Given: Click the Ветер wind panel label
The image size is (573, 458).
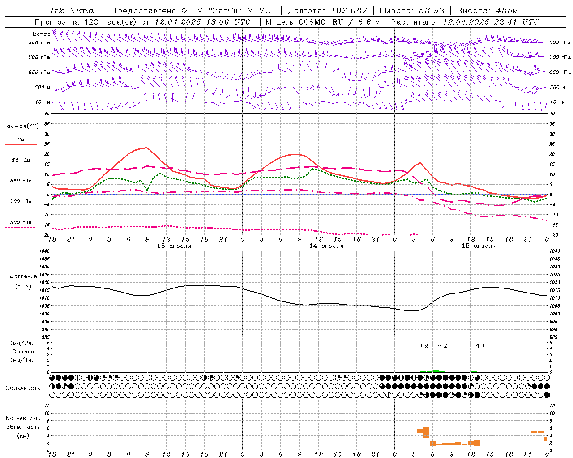Looking at the screenshot, I should pos(41,34).
